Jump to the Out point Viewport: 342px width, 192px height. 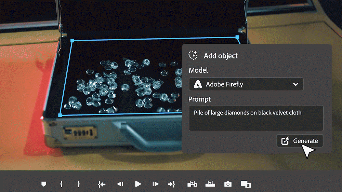pyautogui.click(x=171, y=184)
